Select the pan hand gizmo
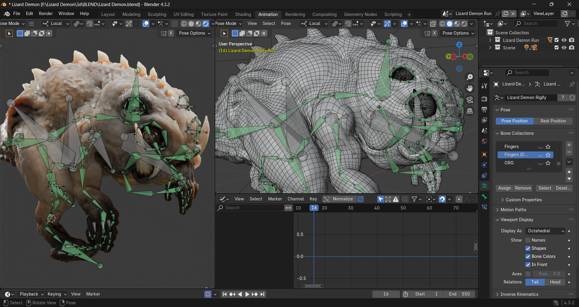 pyautogui.click(x=470, y=88)
